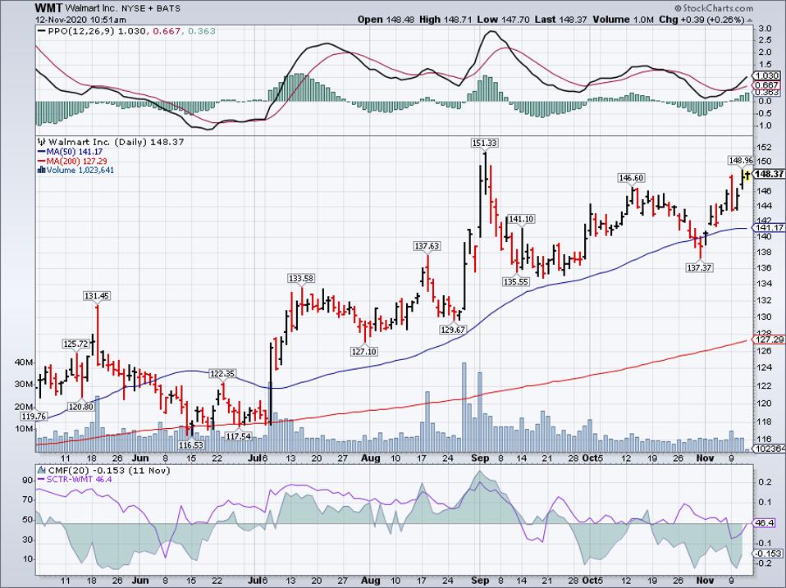This screenshot has height=588, width=786.
Task: Click the PPO 1.030 axis value tag
Action: click(767, 75)
